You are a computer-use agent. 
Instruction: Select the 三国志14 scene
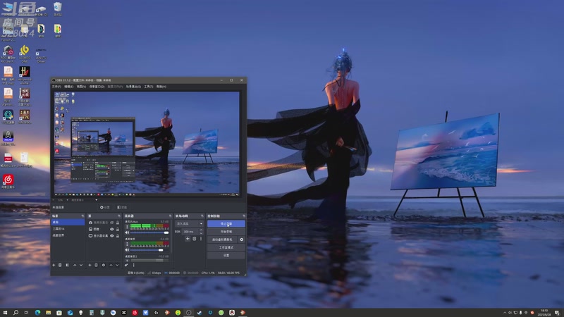(68, 228)
